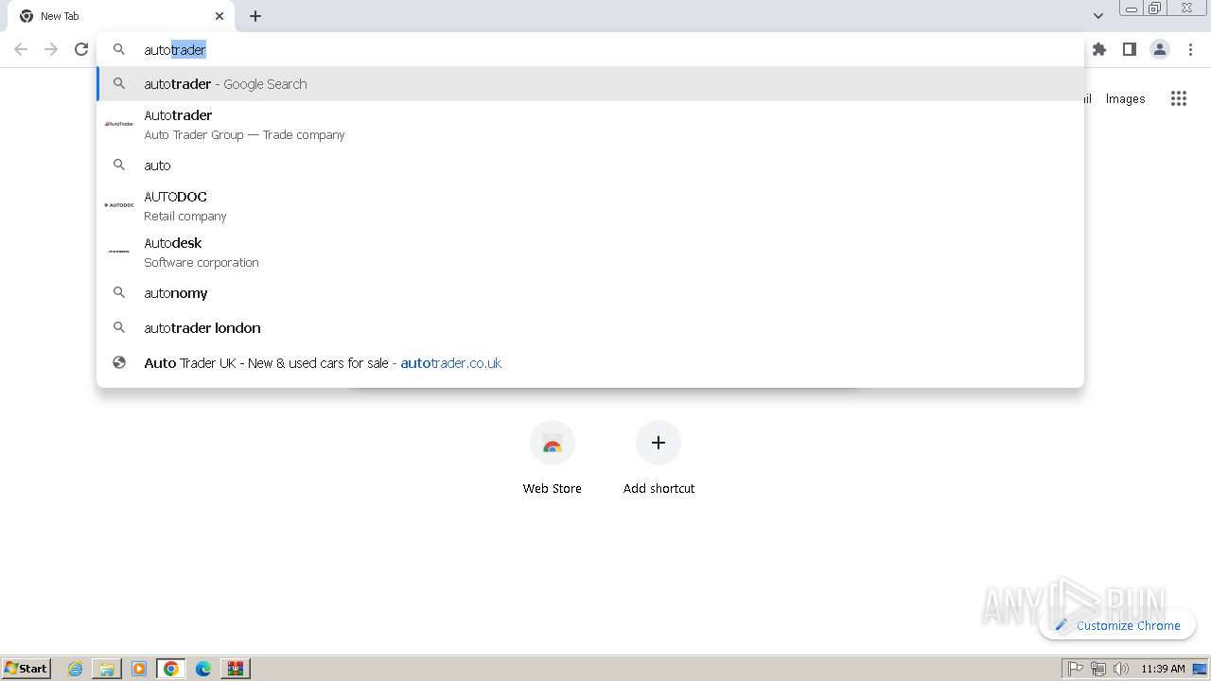The width and height of the screenshot is (1211, 681).
Task: Open File Explorer folder in taskbar
Action: pyautogui.click(x=107, y=669)
